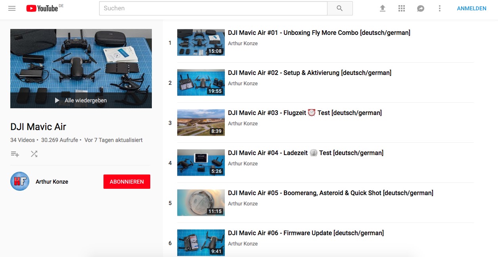Open the Firmware Update video thumbnail

tap(201, 243)
